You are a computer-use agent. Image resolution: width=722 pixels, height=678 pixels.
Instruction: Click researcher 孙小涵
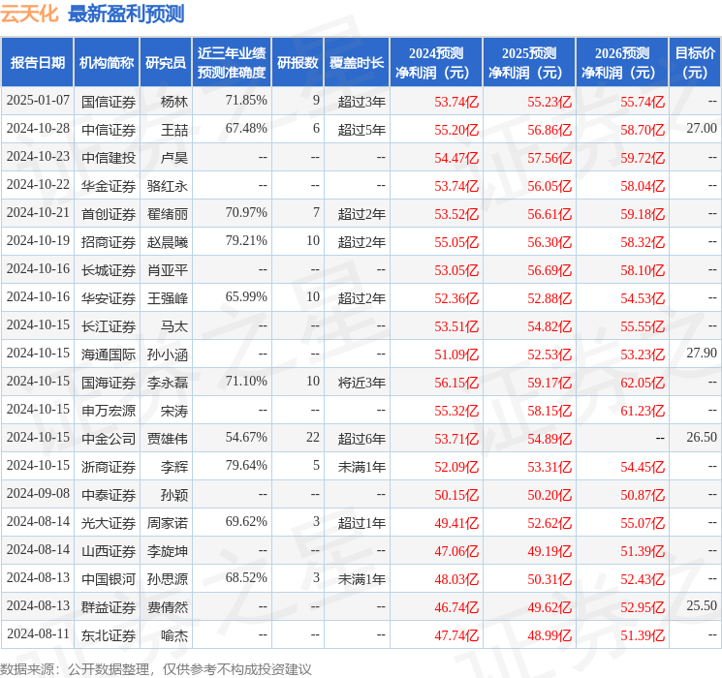point(168,354)
